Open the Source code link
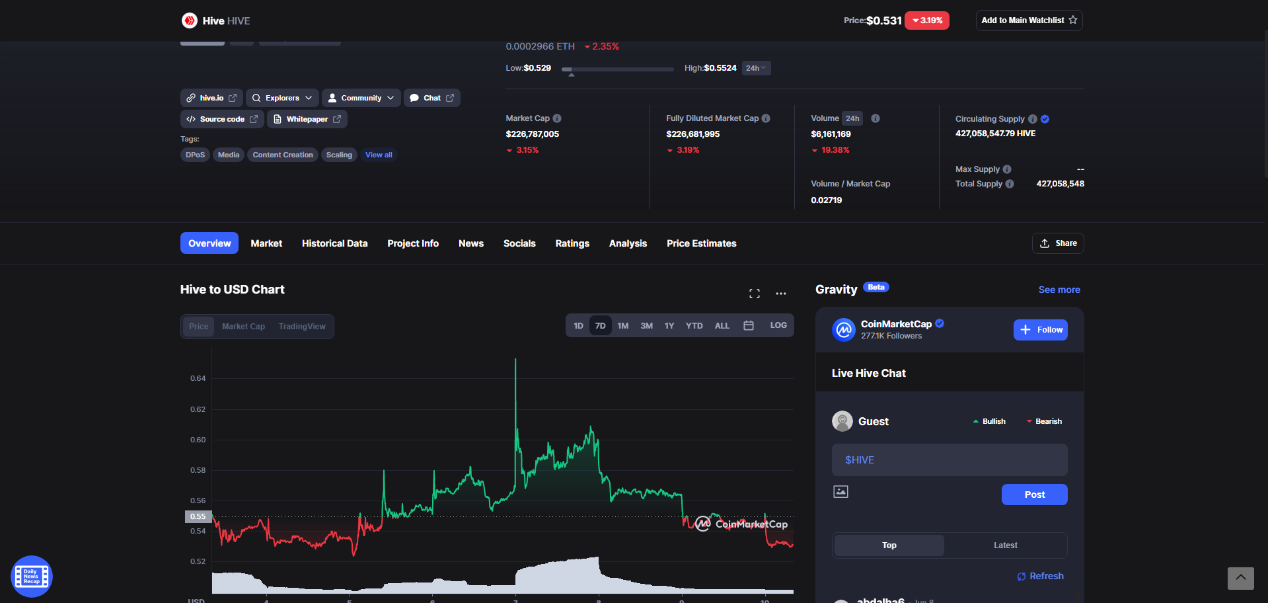 [222, 119]
